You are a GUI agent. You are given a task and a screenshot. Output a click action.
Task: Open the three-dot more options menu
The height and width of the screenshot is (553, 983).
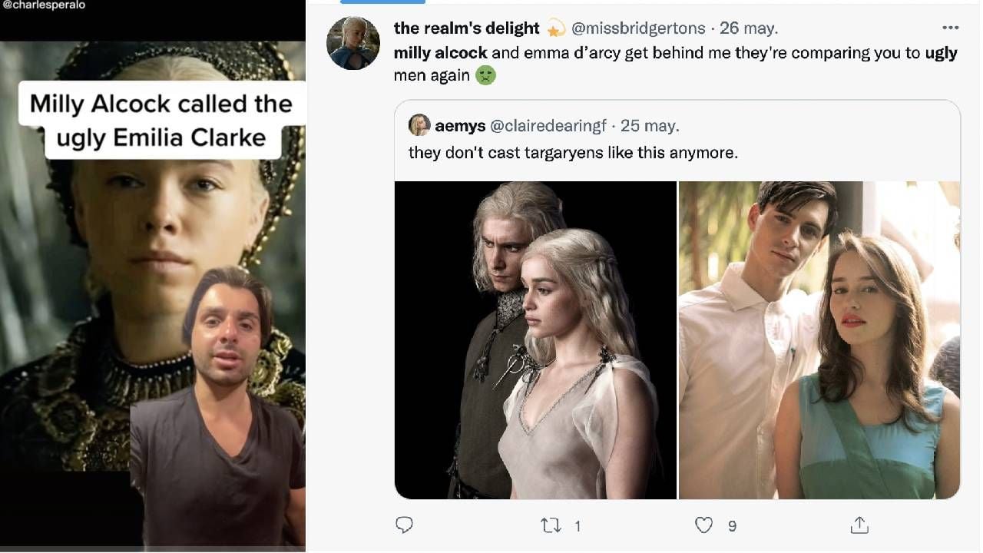(950, 28)
